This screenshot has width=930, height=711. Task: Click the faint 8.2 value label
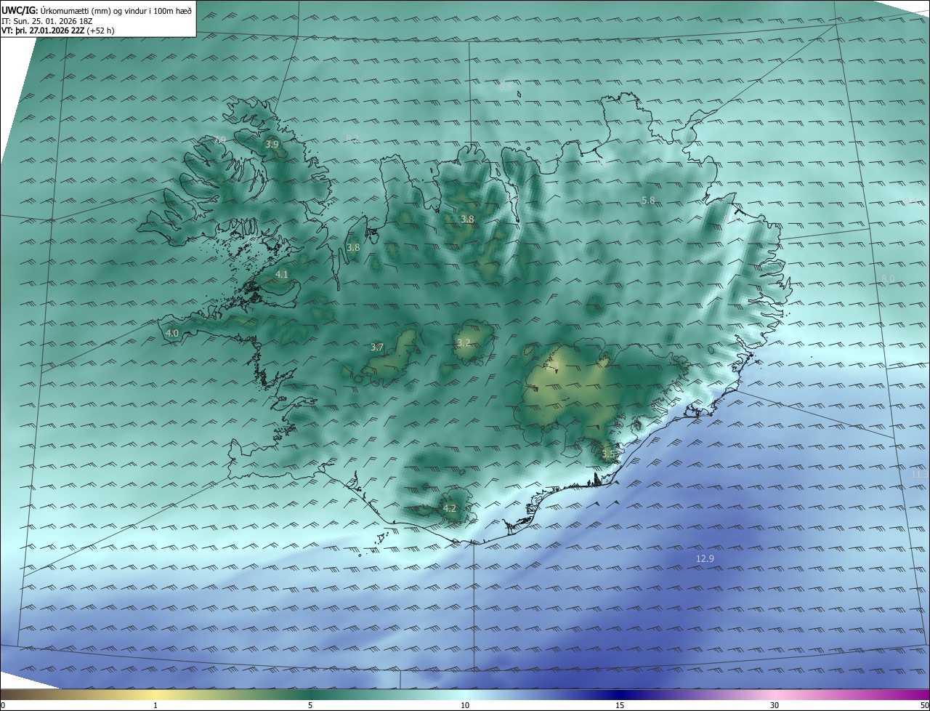click(352, 138)
